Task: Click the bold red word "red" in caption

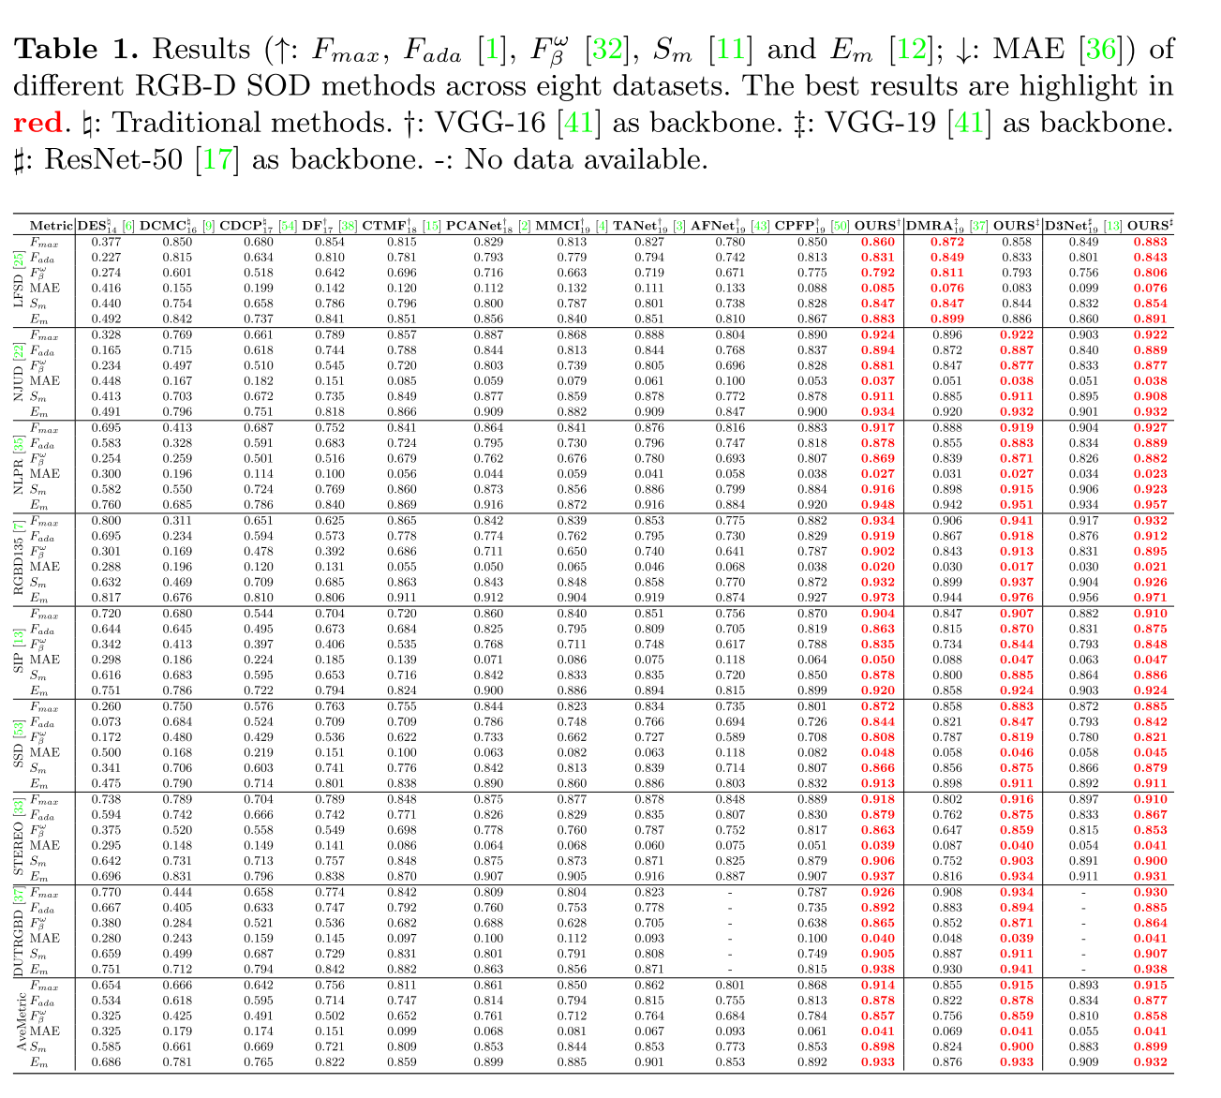Action: (37, 123)
